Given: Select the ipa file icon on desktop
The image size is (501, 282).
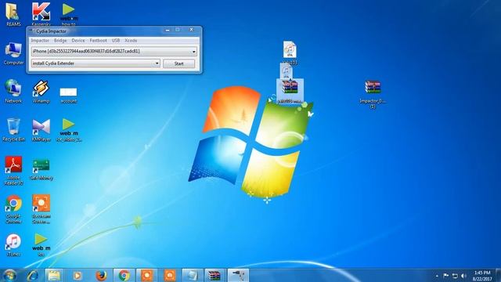Looking at the screenshot, I should (x=290, y=53).
